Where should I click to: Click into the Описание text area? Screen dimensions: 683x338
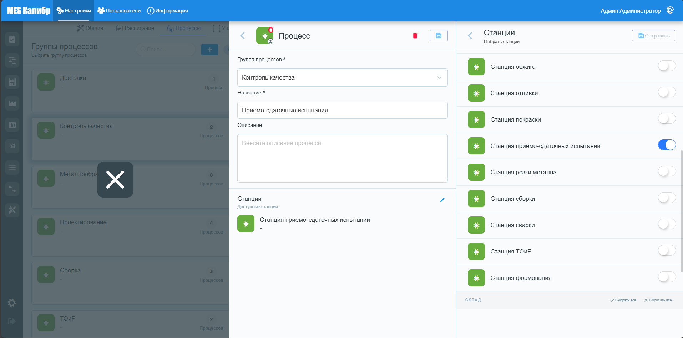[x=343, y=158]
